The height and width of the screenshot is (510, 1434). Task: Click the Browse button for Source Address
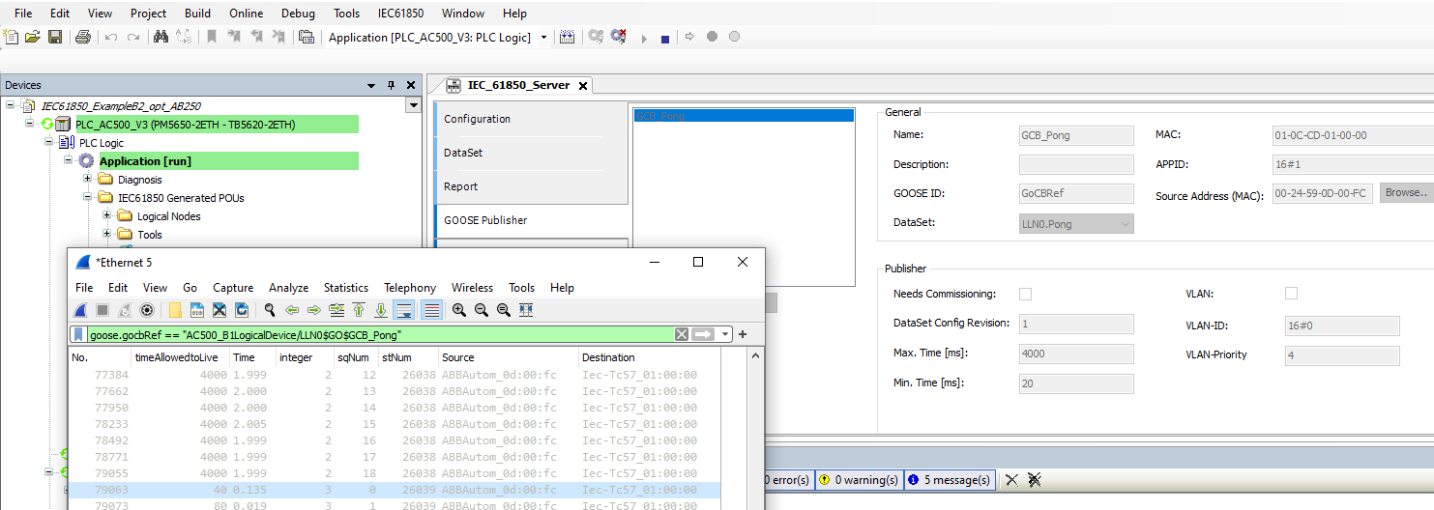[1405, 193]
